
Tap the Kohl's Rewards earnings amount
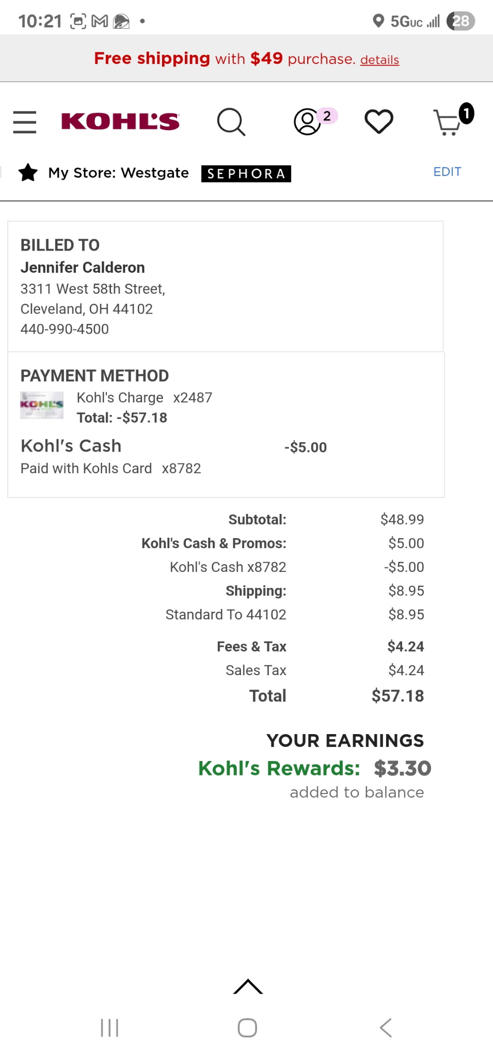[403, 768]
